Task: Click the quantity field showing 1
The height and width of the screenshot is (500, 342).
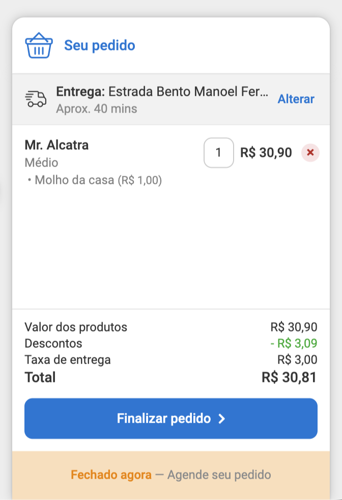Action: coord(218,152)
